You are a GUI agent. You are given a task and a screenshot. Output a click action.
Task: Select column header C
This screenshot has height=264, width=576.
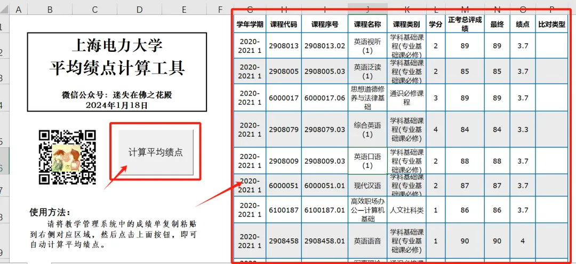coord(94,10)
